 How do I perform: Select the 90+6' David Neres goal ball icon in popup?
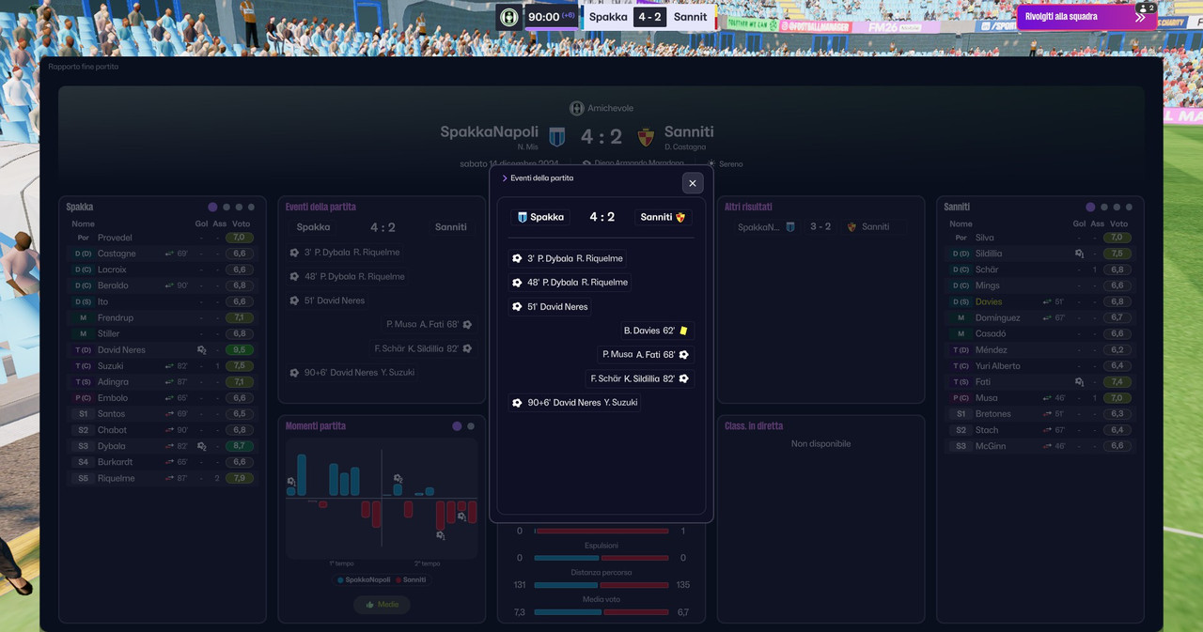[517, 403]
